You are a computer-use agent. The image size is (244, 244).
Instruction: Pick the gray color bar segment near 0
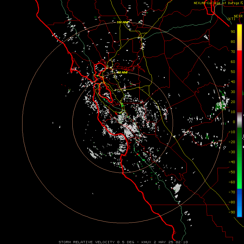tap(239, 120)
